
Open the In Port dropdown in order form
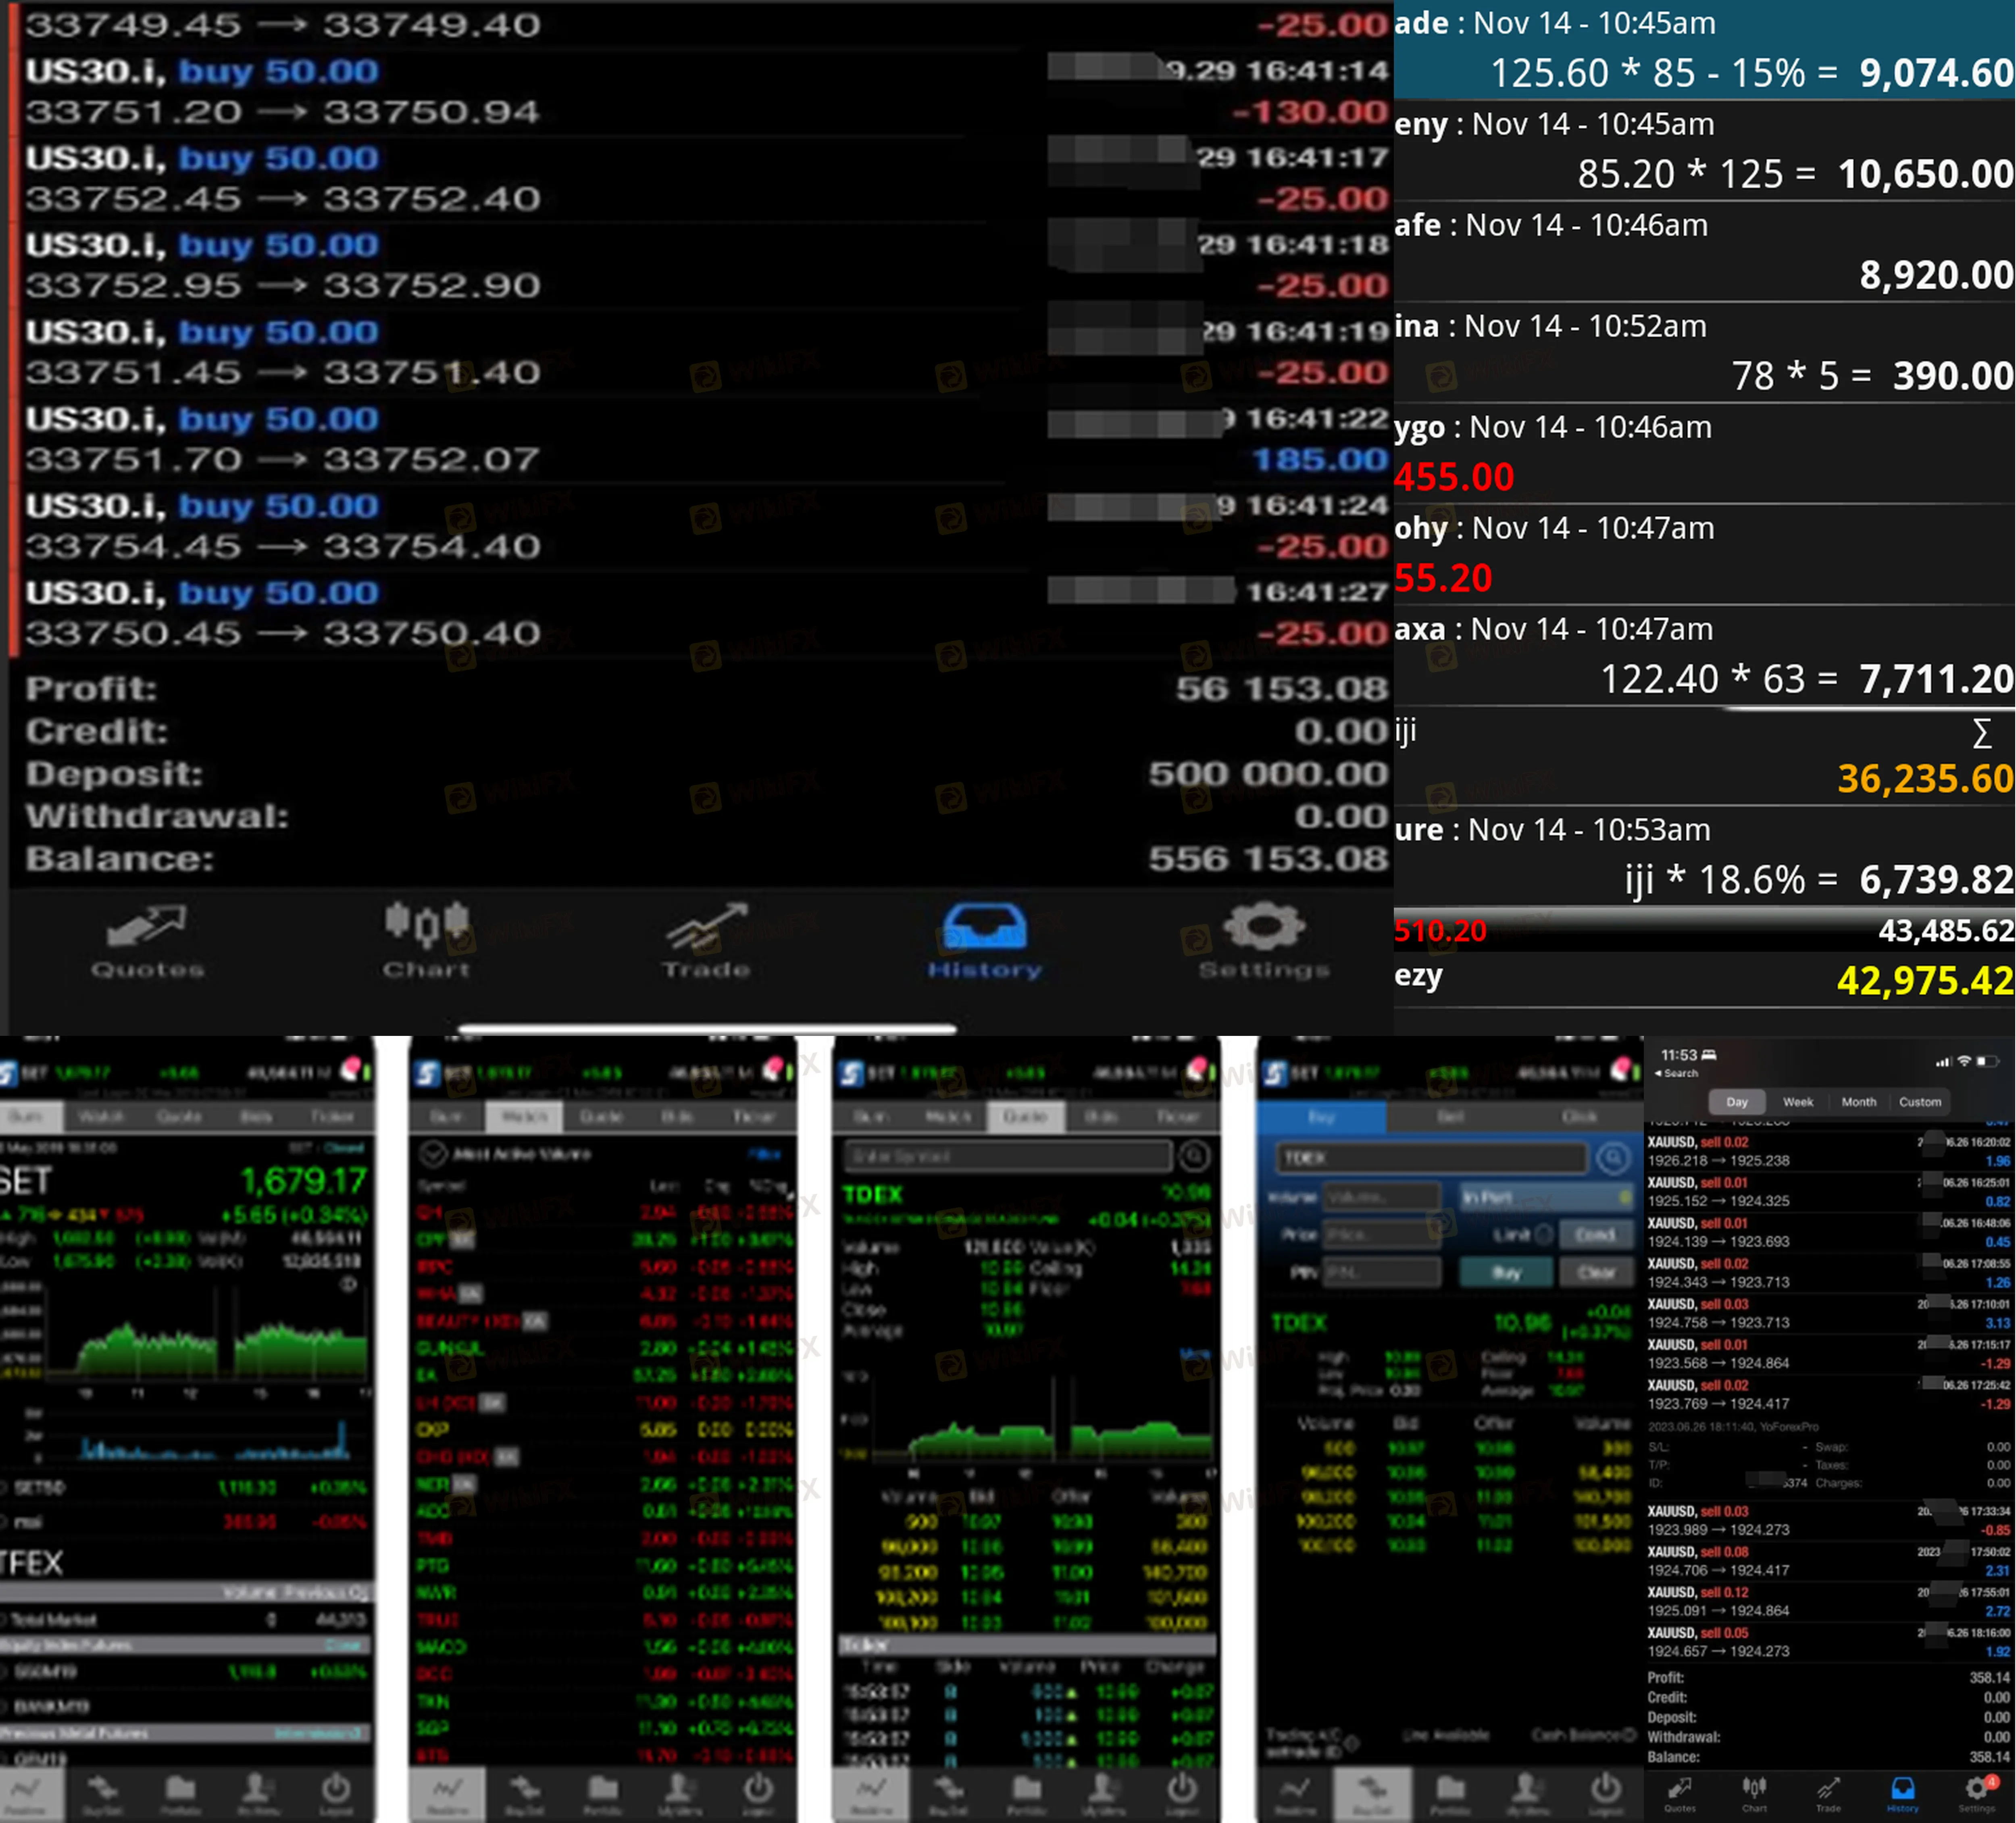click(1545, 1197)
